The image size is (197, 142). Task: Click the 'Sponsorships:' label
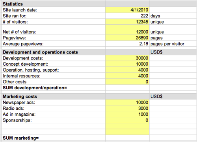tap(17, 120)
